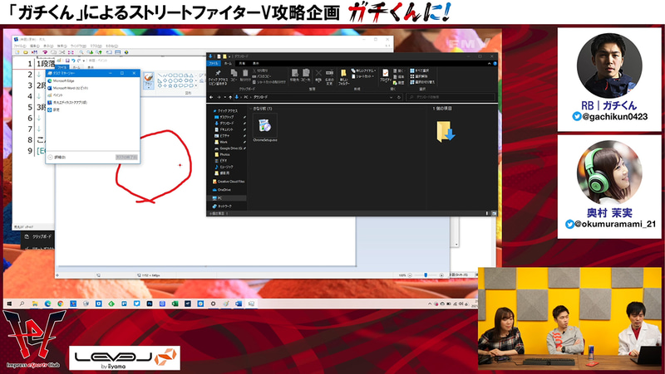Click Select none in Explorer ribbon
This screenshot has width=665, height=374.
[x=419, y=76]
